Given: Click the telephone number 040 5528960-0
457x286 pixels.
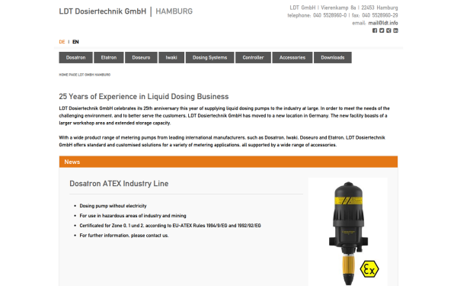Looking at the screenshot, I should click(x=330, y=15).
